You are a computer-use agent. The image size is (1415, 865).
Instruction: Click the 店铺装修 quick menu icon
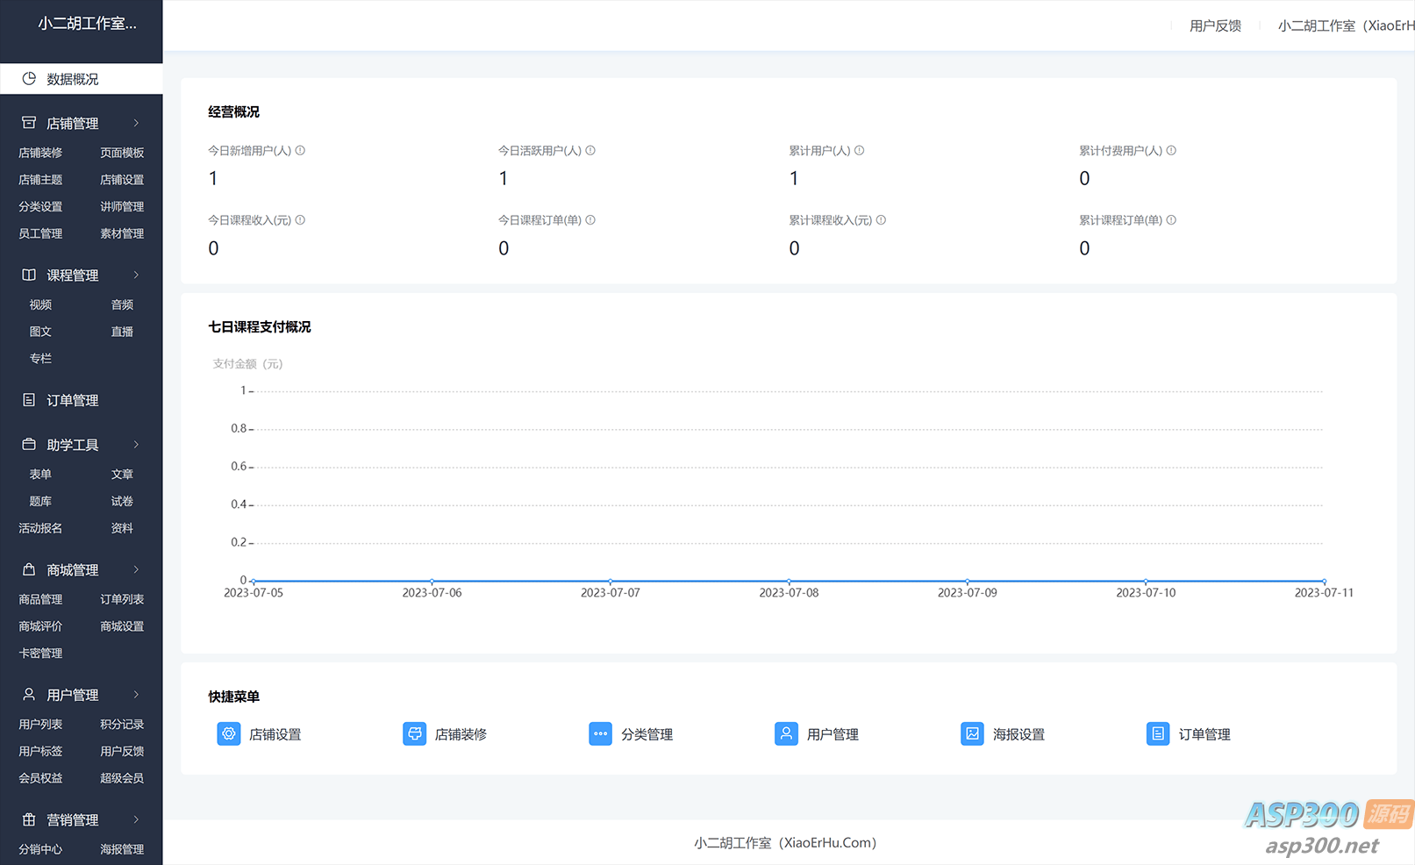(414, 733)
